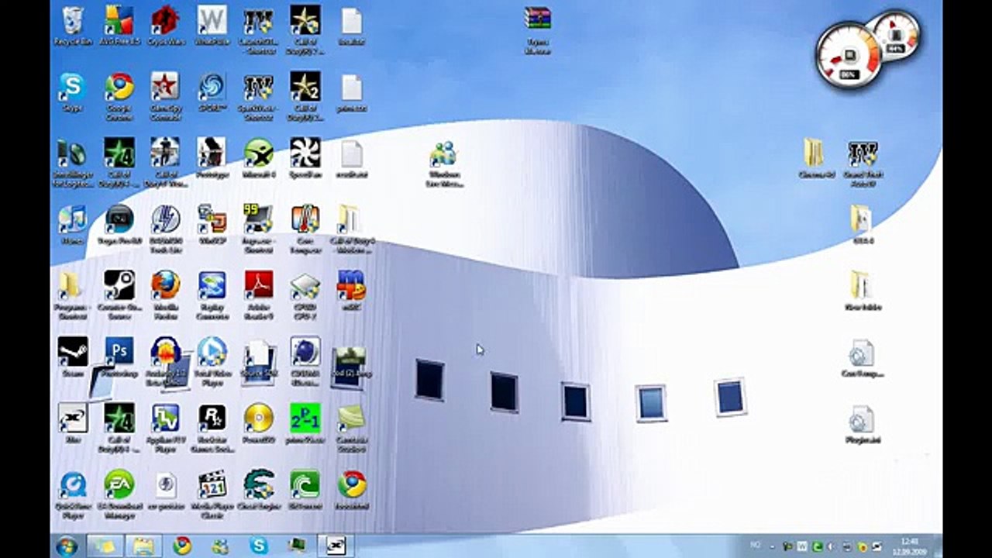This screenshot has width=992, height=558.
Task: Open the WinSCP shortcut
Action: click(212, 226)
